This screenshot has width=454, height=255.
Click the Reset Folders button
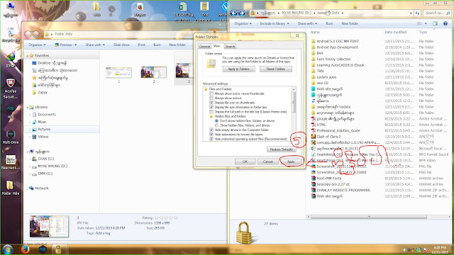[276, 69]
